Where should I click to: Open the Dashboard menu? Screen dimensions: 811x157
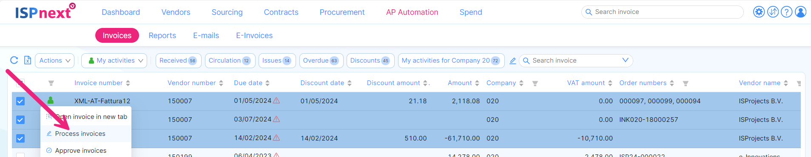(121, 12)
